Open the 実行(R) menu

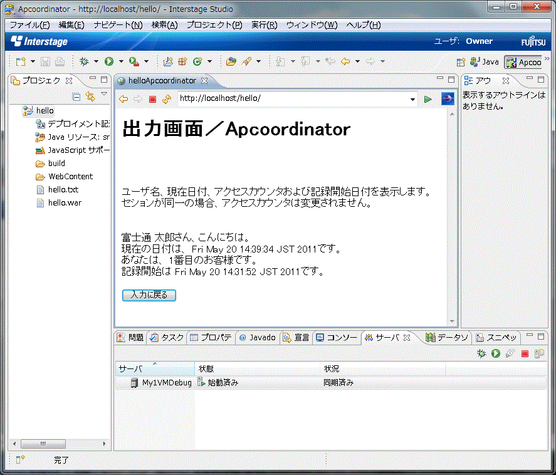point(264,25)
